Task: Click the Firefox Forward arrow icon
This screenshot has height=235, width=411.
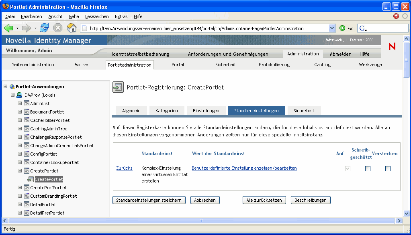Action: (26, 28)
